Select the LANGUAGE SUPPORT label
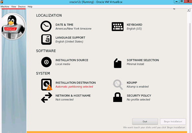Viewport: 192px width, 133px height. click(x=70, y=38)
